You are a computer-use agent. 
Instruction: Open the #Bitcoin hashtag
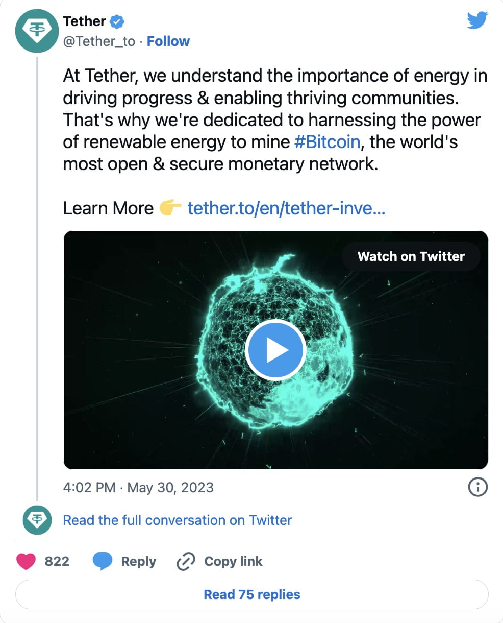click(x=328, y=141)
